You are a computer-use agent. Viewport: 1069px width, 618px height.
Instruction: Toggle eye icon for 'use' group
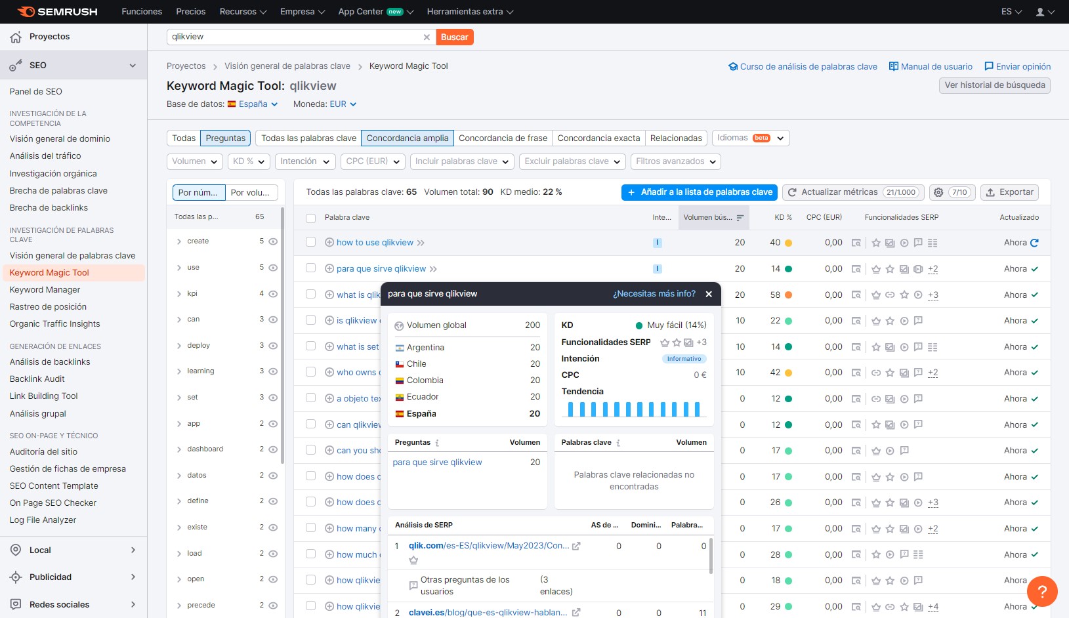[x=273, y=268]
